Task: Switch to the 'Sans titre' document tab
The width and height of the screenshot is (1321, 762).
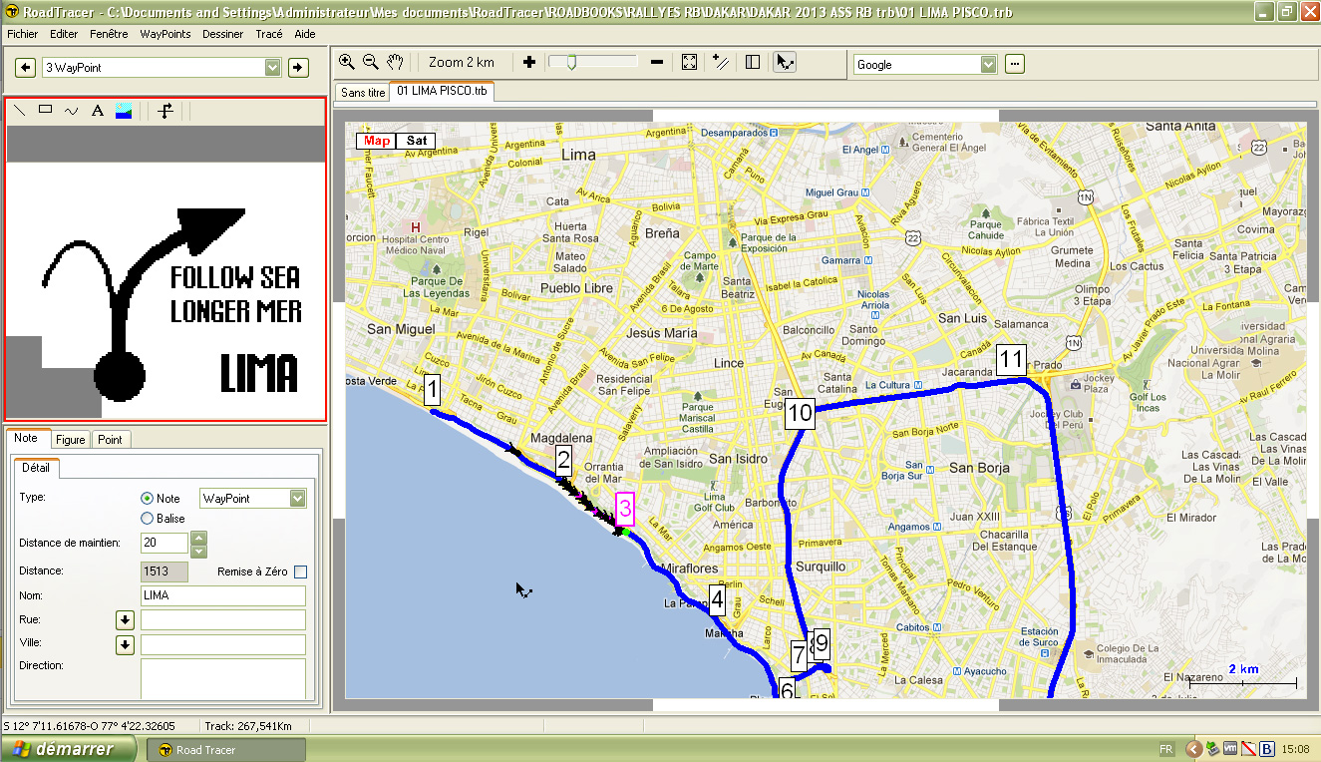Action: [x=363, y=92]
